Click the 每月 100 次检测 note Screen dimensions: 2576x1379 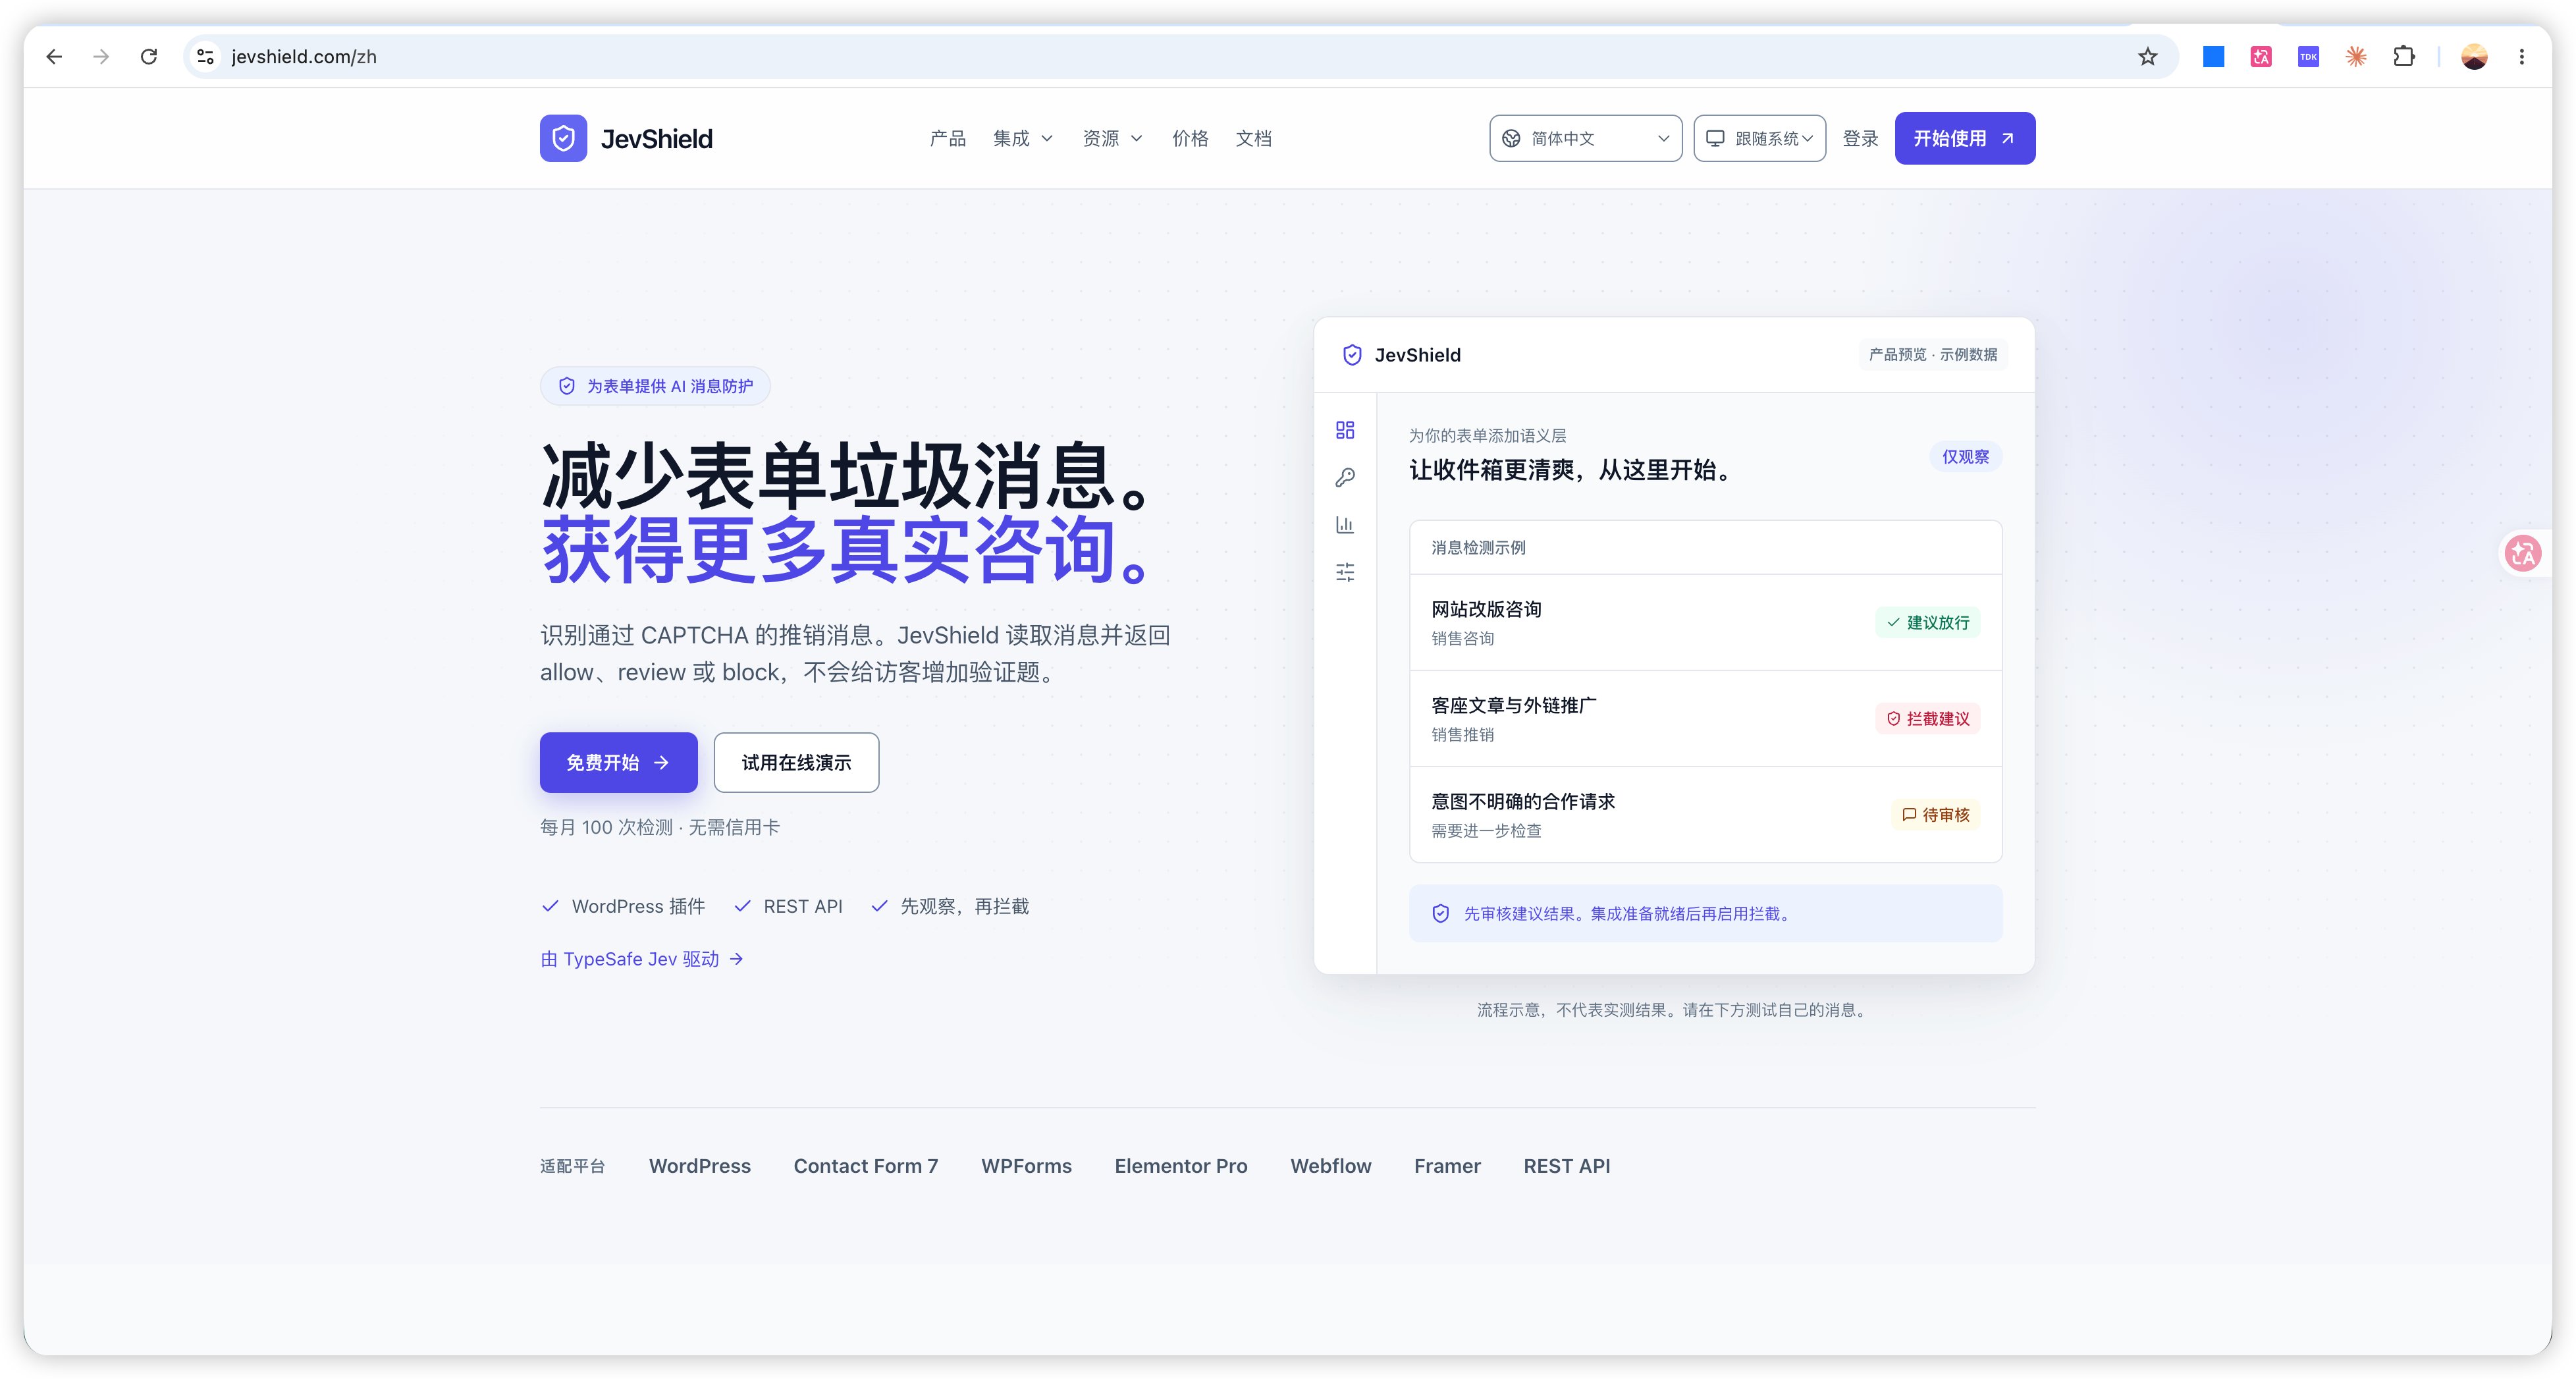[660, 827]
